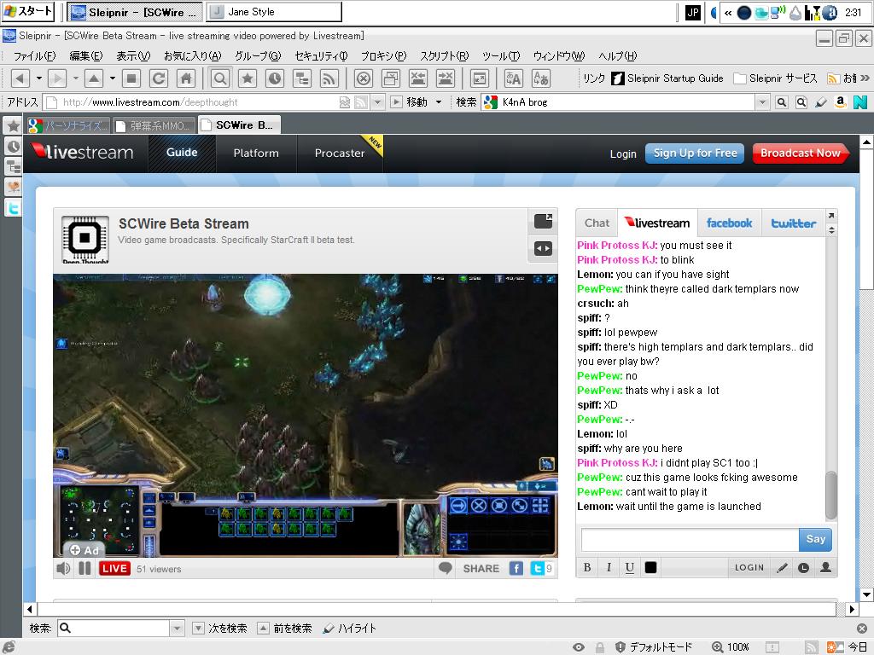Click the LOGIN button in the chat toolbar
Viewport: 874px width, 655px height.
pos(749,567)
